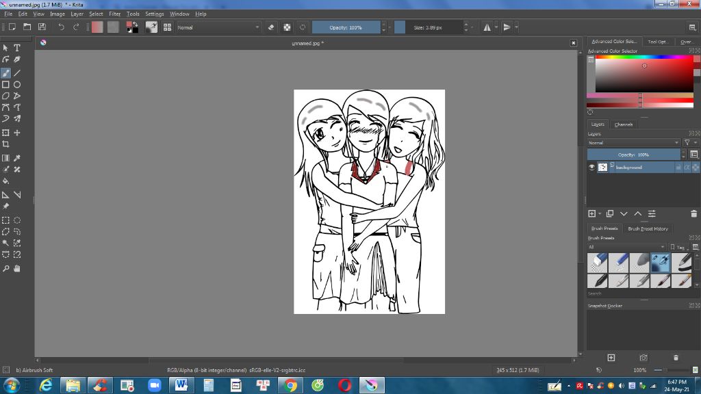This screenshot has width=701, height=394.
Task: Choose the Pan hand tool
Action: click(17, 268)
